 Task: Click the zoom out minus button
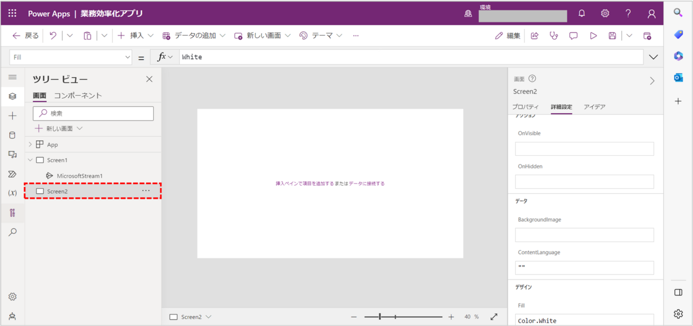click(x=354, y=317)
